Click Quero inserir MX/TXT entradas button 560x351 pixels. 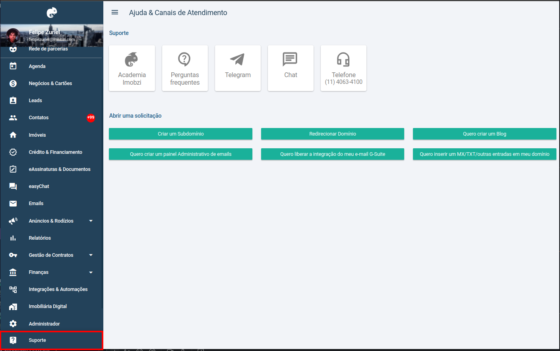484,154
